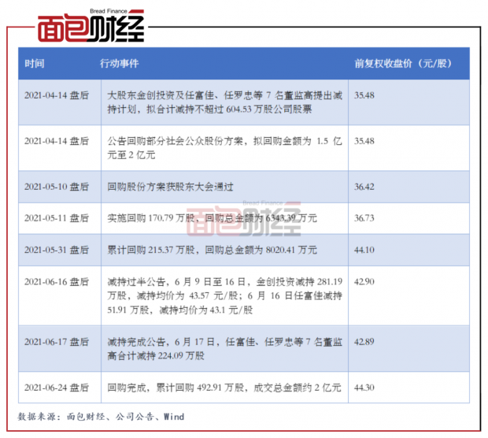Click price 35.48 in the 大股东金创投资 row
This screenshot has width=488, height=438.
point(364,95)
